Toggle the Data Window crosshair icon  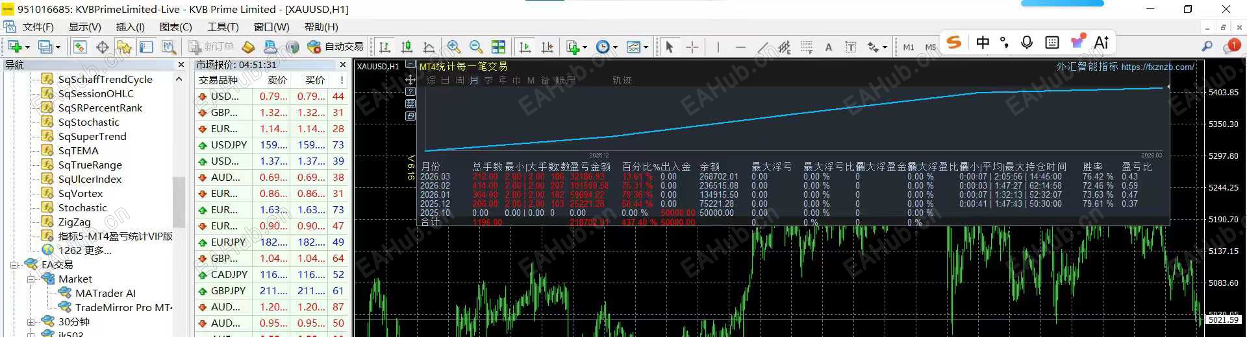tap(102, 47)
